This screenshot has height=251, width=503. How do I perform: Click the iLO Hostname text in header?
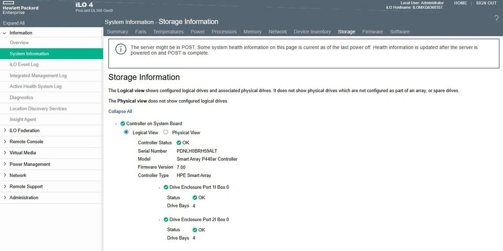(415, 7)
